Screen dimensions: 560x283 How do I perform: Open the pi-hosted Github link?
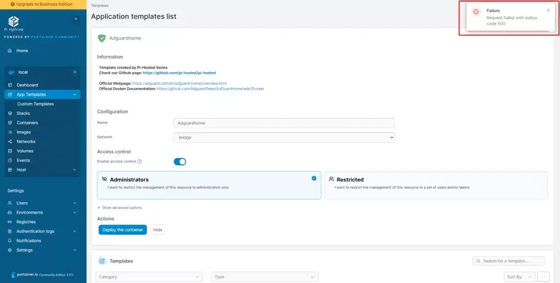click(x=179, y=73)
